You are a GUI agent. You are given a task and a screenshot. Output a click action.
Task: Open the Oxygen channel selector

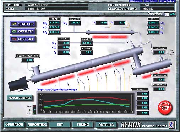132,89
